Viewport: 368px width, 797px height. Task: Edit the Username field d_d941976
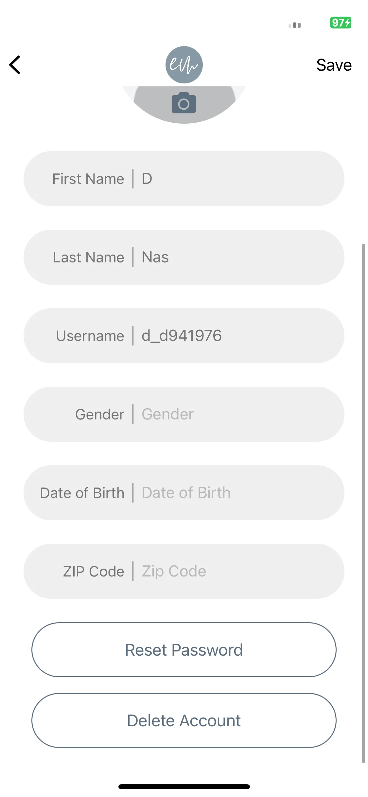click(184, 336)
